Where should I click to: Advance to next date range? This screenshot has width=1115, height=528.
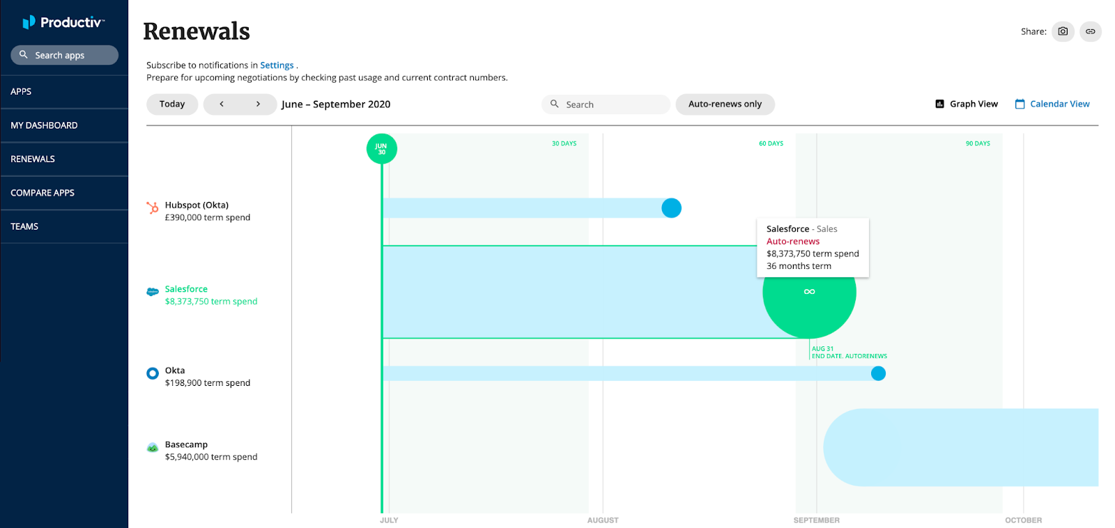(x=258, y=104)
